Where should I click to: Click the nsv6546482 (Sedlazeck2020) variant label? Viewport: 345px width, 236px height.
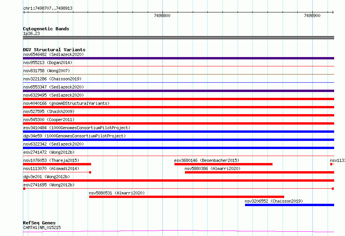(53, 54)
